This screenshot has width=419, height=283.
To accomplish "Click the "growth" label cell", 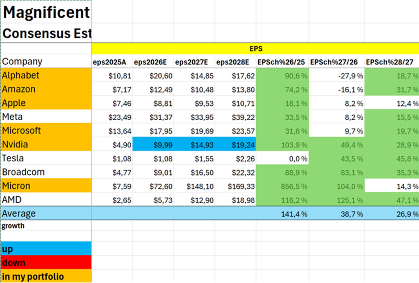I will click(46, 226).
